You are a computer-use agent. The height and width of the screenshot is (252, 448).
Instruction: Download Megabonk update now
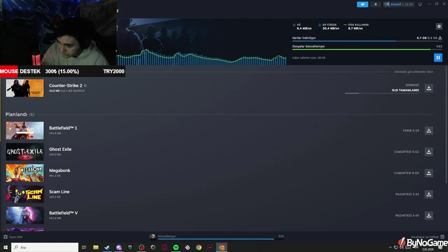click(x=429, y=173)
